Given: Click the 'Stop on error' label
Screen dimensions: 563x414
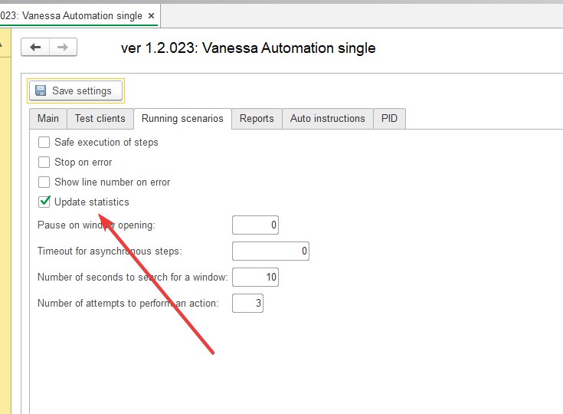Looking at the screenshot, I should pos(83,162).
